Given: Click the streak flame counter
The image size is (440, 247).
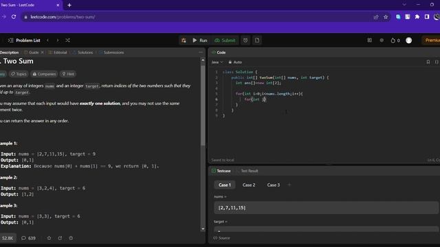Looking at the screenshot, I should pos(395,40).
